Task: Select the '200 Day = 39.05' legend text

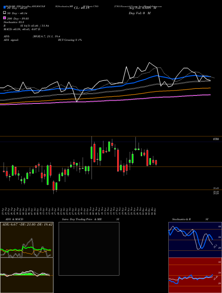Action: 18,19
